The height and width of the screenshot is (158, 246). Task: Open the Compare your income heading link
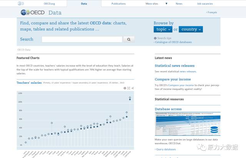tap(173, 79)
